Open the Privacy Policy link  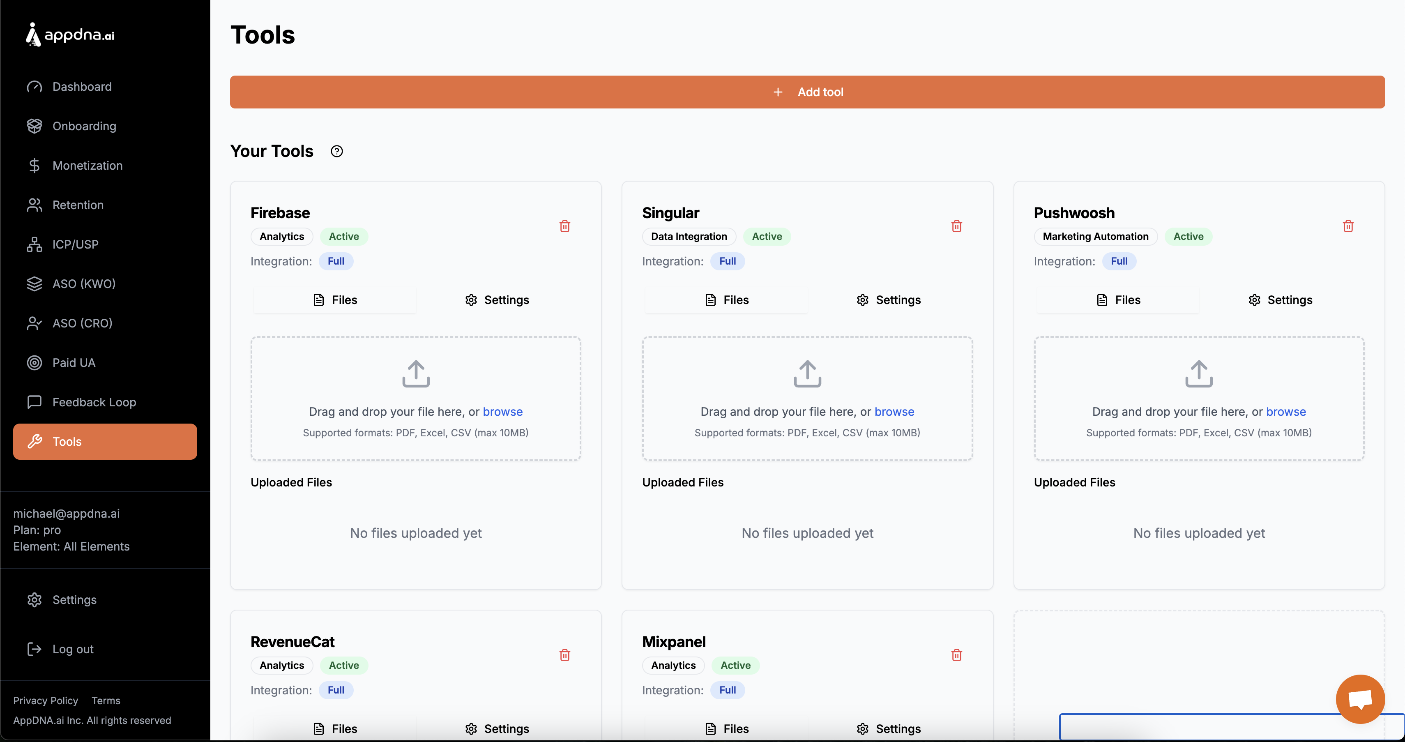[45, 701]
